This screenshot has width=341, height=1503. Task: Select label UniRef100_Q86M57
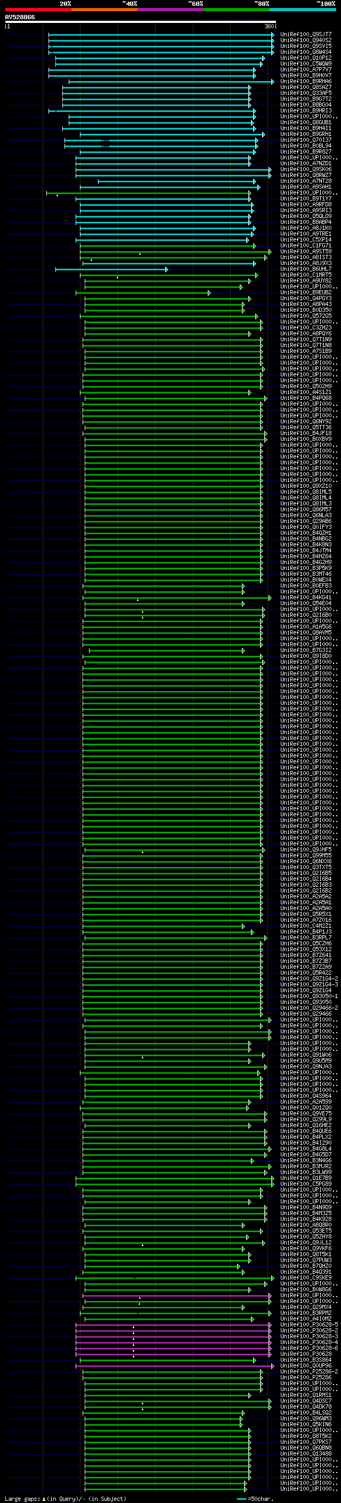pyautogui.click(x=306, y=509)
